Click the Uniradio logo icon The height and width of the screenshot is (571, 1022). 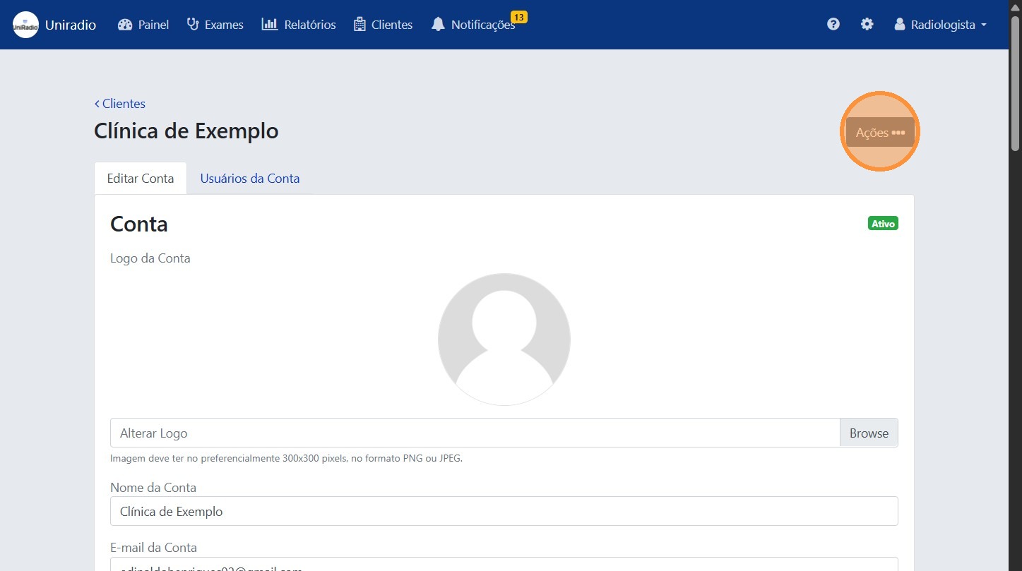pos(25,25)
